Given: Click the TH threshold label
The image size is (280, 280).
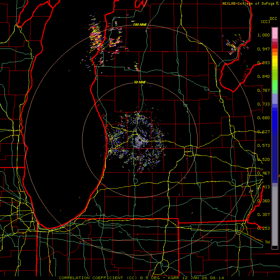Looking at the screenshot, I should [267, 242].
